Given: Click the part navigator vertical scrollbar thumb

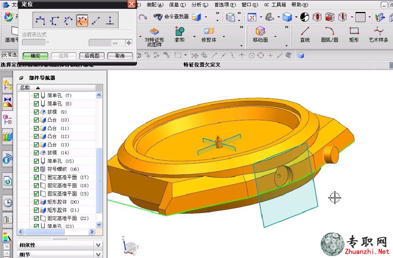Looking at the screenshot, I should point(99,180).
